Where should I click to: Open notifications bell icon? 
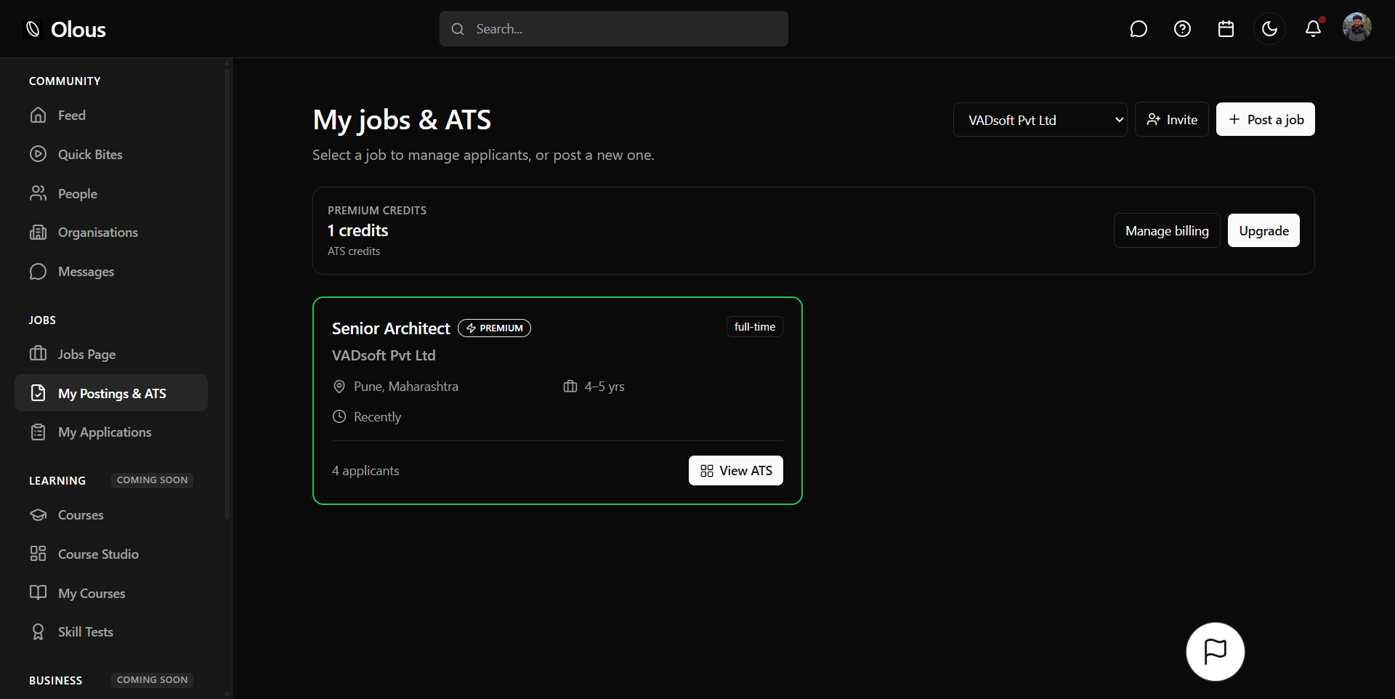[1313, 29]
